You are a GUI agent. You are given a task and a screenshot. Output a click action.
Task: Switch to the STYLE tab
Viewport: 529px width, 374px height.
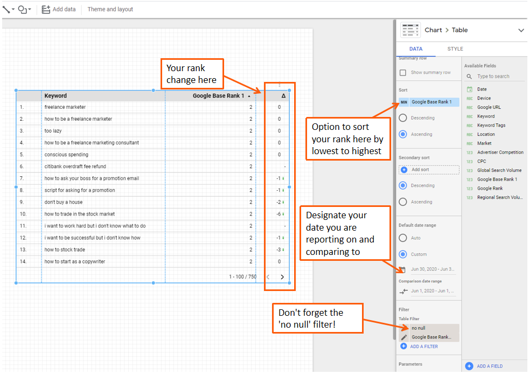455,49
